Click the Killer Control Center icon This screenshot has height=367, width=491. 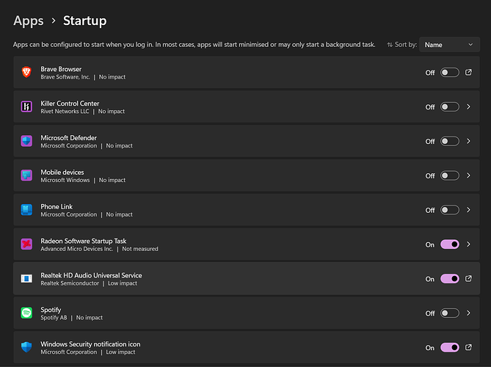tap(26, 107)
